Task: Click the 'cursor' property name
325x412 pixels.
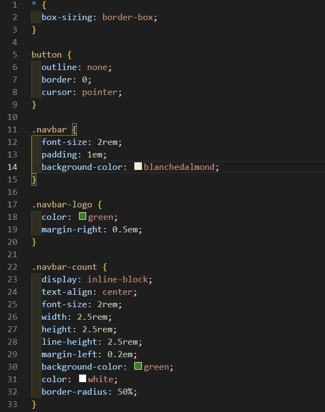Action: pyautogui.click(x=57, y=92)
